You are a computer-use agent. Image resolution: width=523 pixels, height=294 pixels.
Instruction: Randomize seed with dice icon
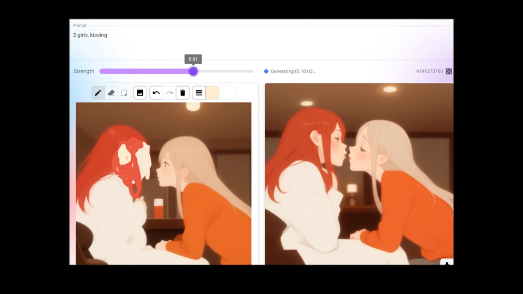pyautogui.click(x=448, y=71)
